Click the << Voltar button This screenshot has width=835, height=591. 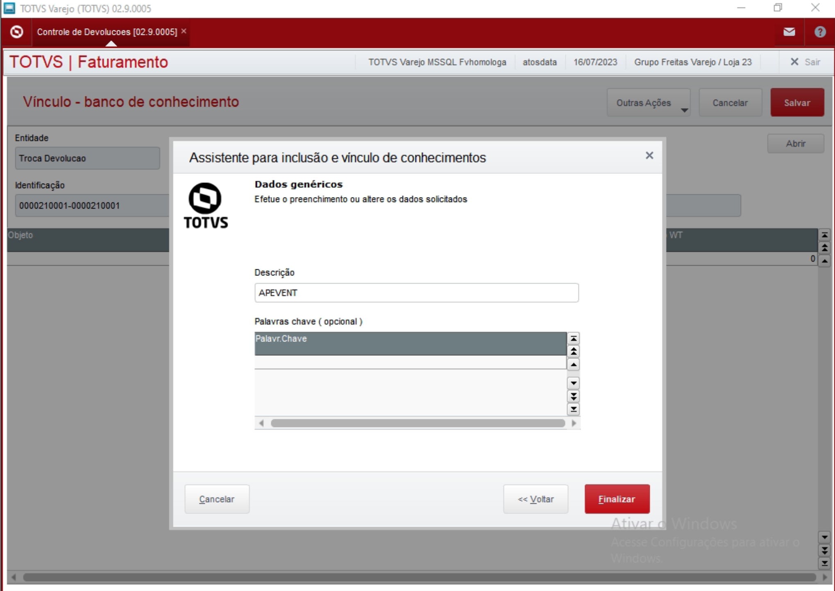click(535, 499)
